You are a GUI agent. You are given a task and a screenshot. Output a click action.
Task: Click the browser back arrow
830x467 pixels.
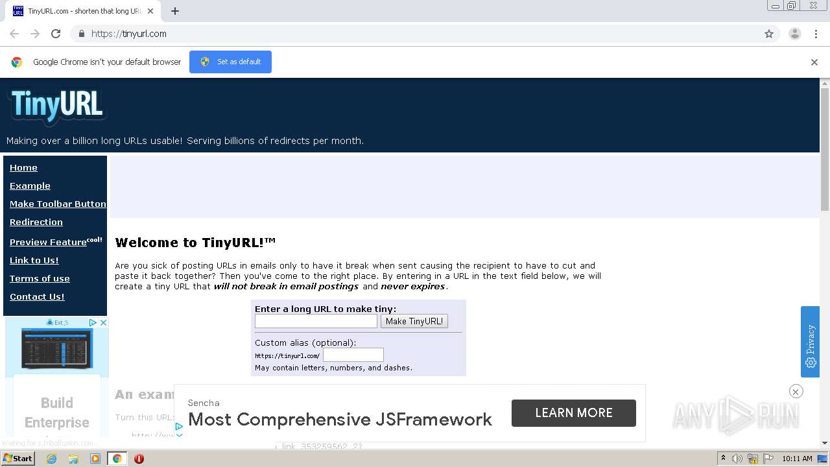[x=14, y=34]
